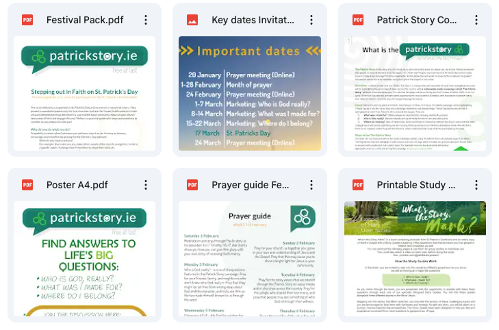
Task: Open more actions menu for Festival Pack.pdf
Action: (x=146, y=20)
